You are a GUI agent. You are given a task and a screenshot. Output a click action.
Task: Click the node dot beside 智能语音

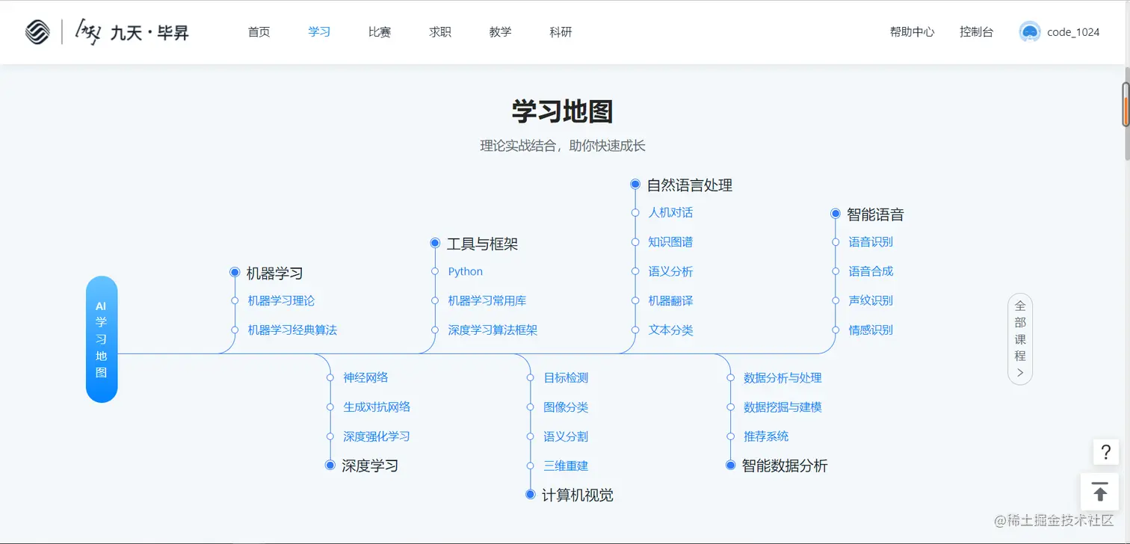835,214
